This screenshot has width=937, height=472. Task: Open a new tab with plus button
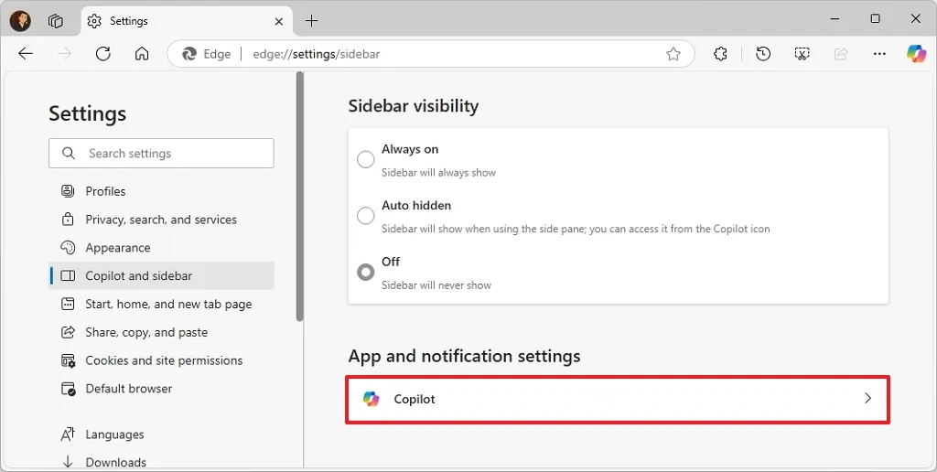click(x=311, y=21)
